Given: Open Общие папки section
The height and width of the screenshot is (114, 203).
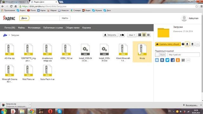Looking at the screenshot, I should (x=73, y=28).
